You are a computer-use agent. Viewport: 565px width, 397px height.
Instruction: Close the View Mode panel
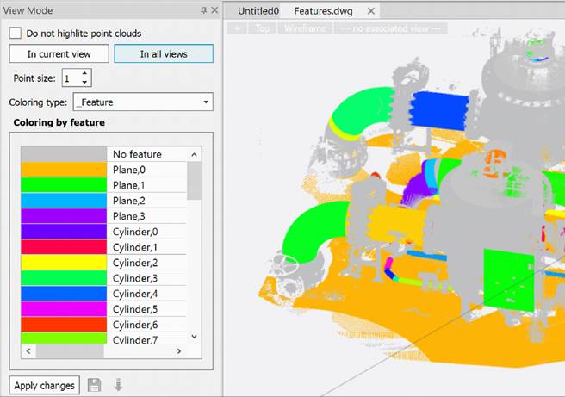[x=214, y=10]
